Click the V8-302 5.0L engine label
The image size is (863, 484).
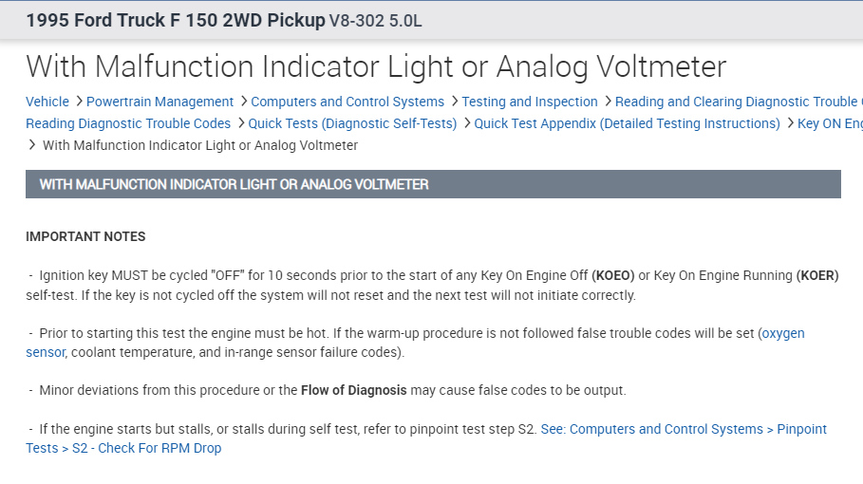click(377, 20)
